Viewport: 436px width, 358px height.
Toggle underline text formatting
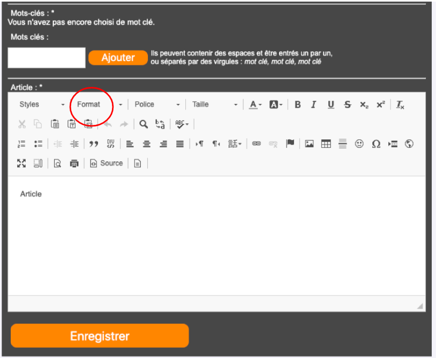click(x=331, y=105)
